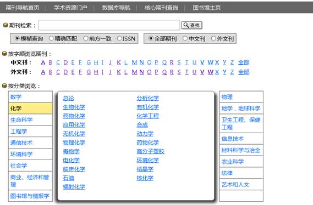Click letter A in the 中文刊 row
Image resolution: width=313 pixels, height=205 pixels.
[x=43, y=62]
